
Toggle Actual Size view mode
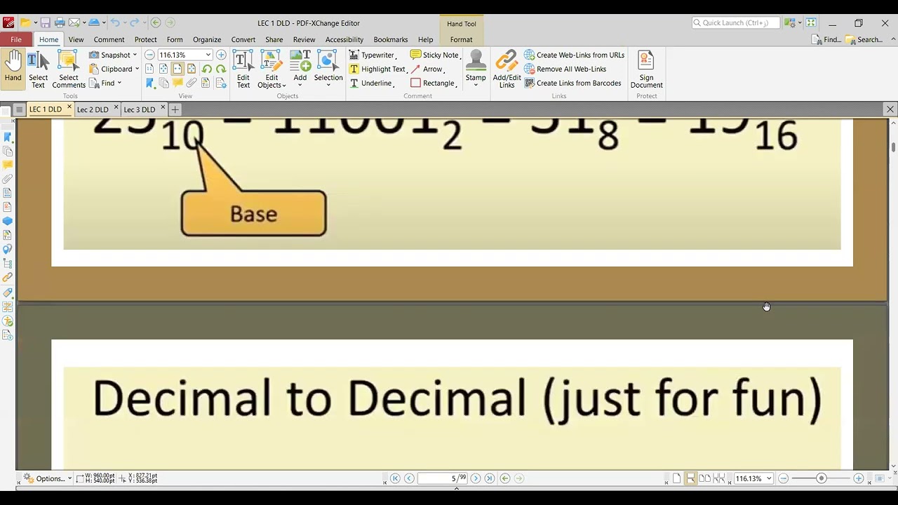click(x=149, y=69)
